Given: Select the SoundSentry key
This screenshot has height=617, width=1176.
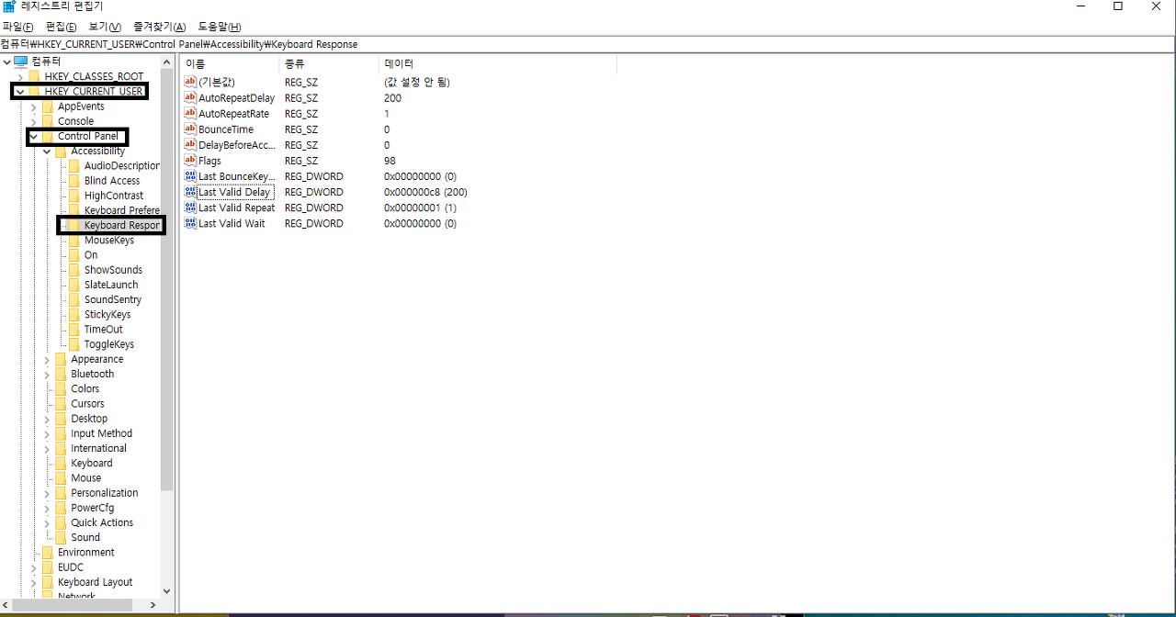Looking at the screenshot, I should [x=113, y=299].
